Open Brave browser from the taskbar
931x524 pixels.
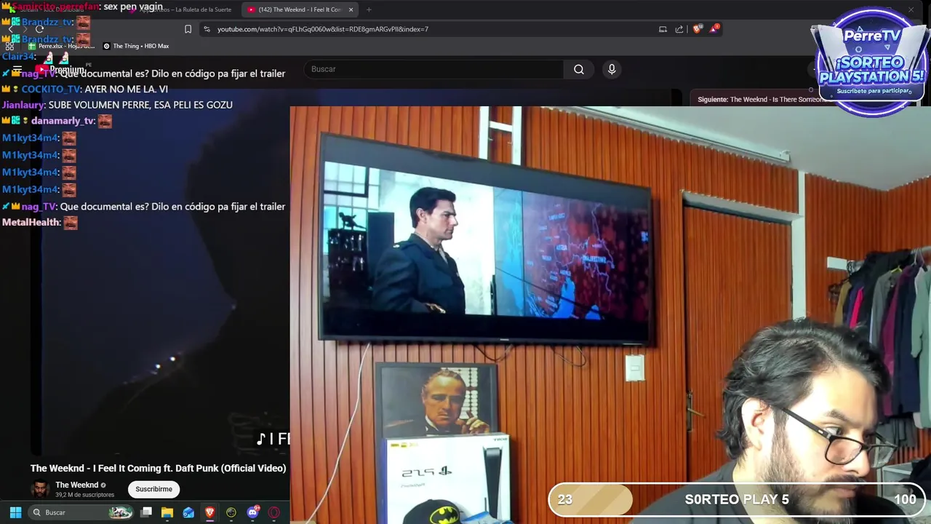[209, 512]
